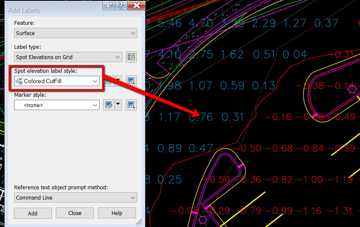Select the 0.47 blue label in drawing
This screenshot has height=227, width=360.
(x=201, y=149)
